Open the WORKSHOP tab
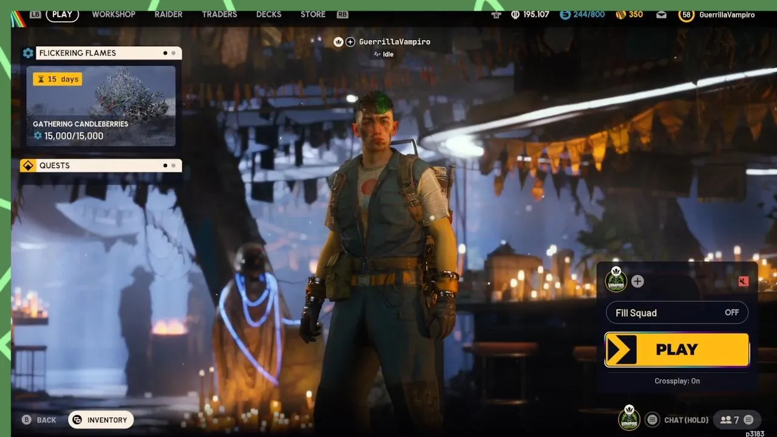The height and width of the screenshot is (437, 777). coord(114,14)
